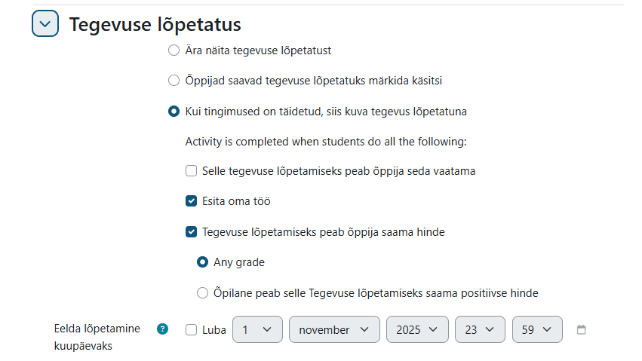The height and width of the screenshot is (361, 642).
Task: Click the 'Tegevuse lõpetatus' section heading
Action: pos(155,24)
